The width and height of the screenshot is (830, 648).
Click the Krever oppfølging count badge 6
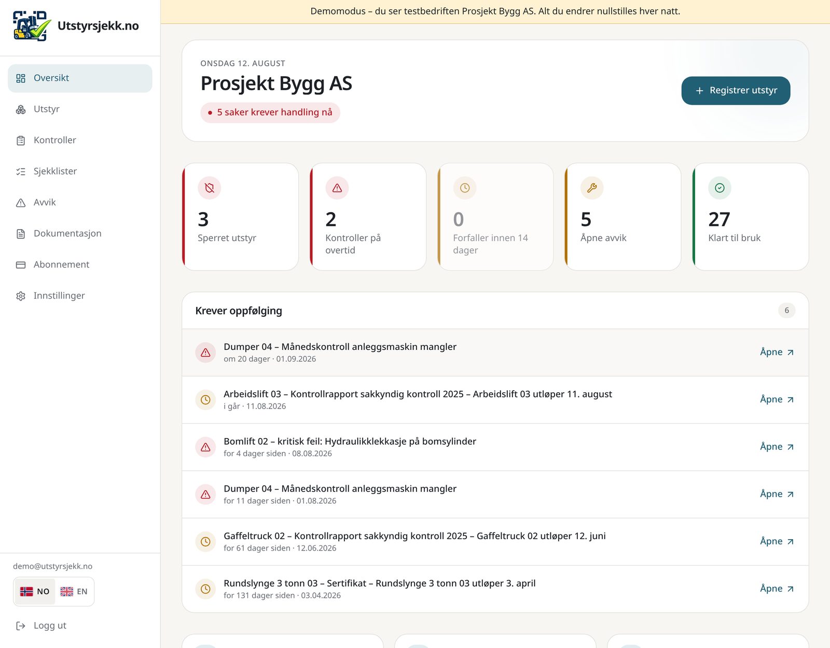click(x=786, y=311)
